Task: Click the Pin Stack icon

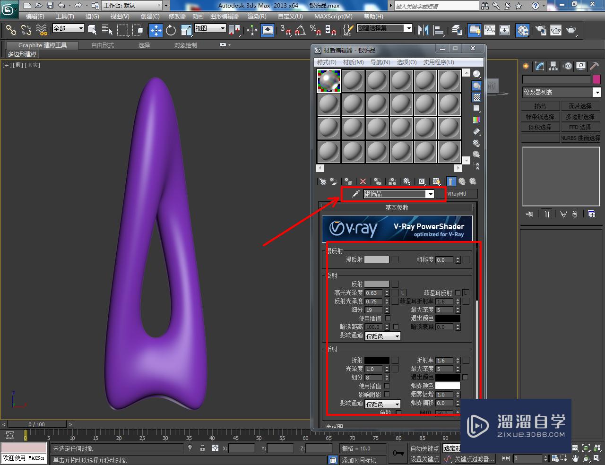Action: tap(530, 214)
